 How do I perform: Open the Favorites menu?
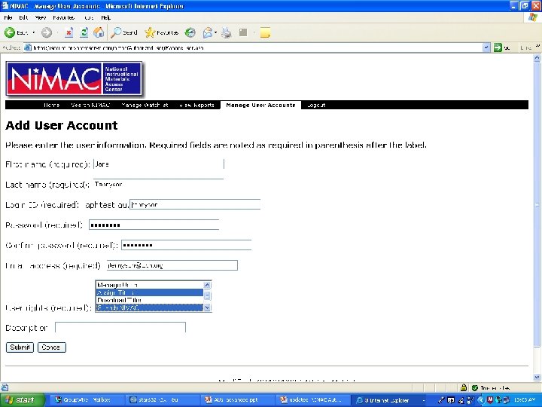[63, 17]
